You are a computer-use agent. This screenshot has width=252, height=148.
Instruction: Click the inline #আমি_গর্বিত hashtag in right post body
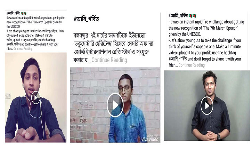(178, 59)
